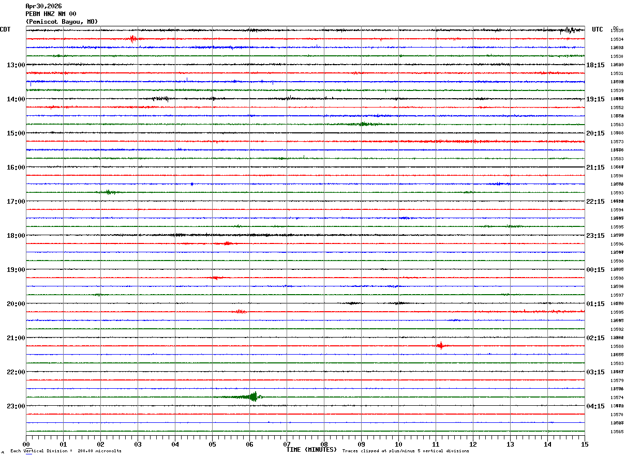The image size is (626, 458).
Task: Click the 23:00 CDT time label
Action: [x=16, y=406]
